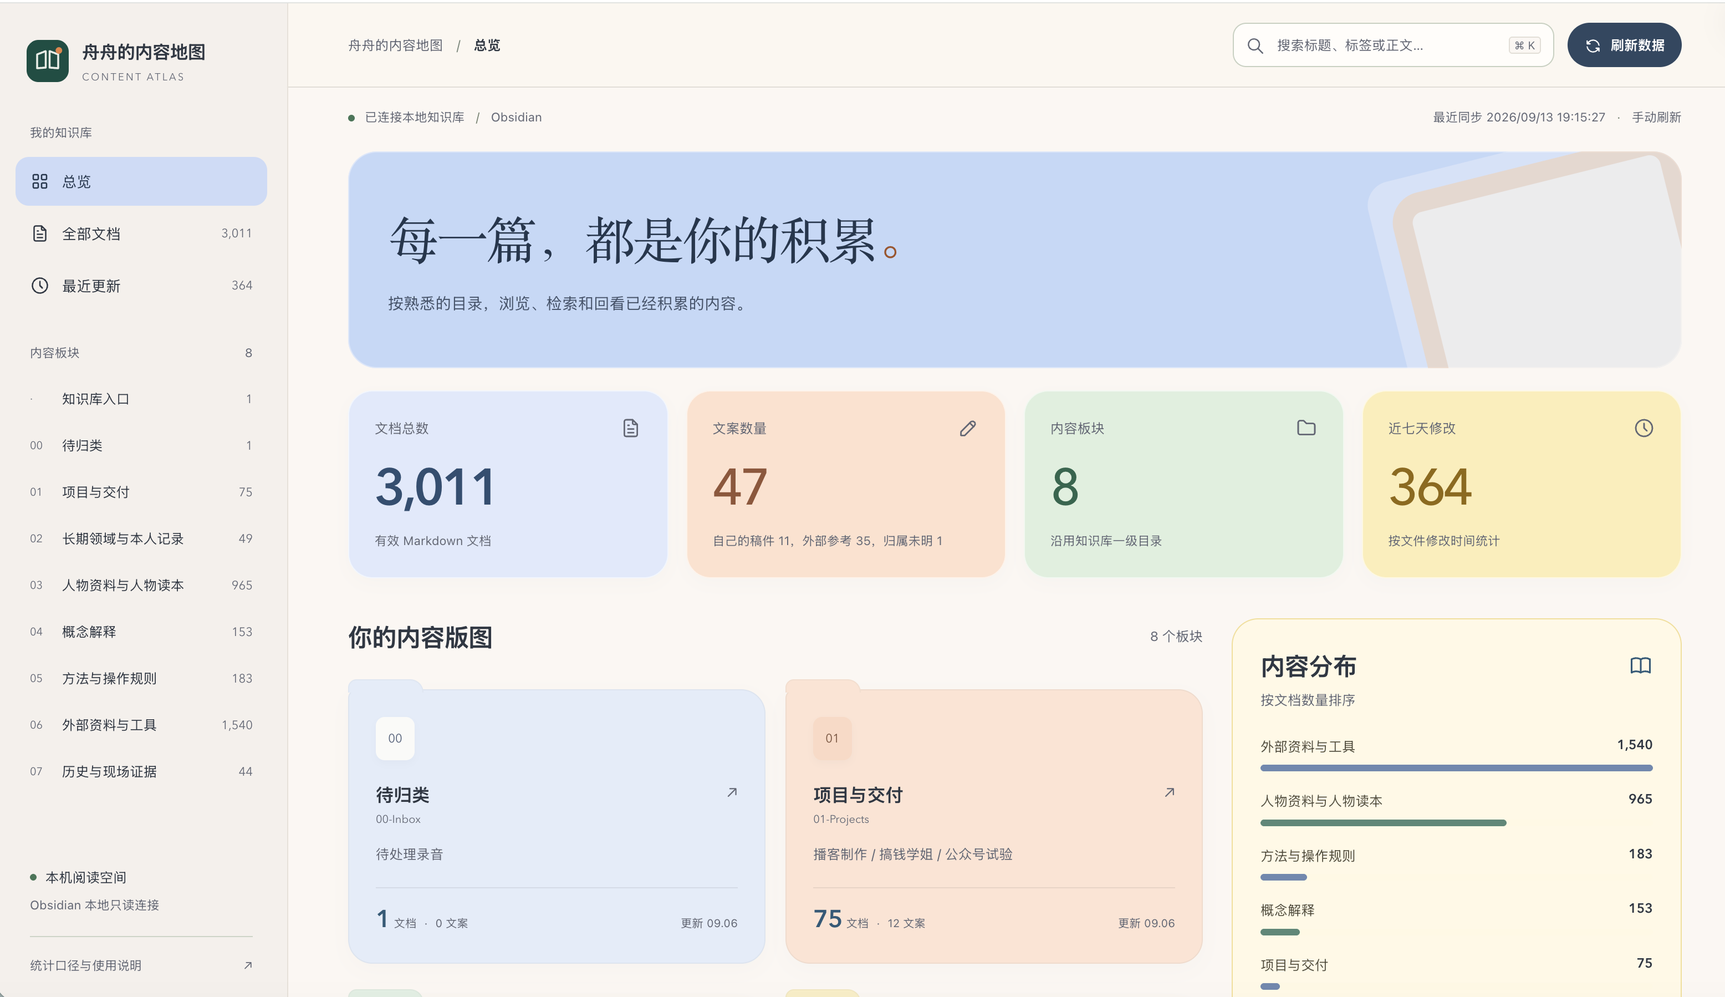This screenshot has height=997, width=1725.
Task: Click 01-Projects folder label
Action: [x=841, y=819]
